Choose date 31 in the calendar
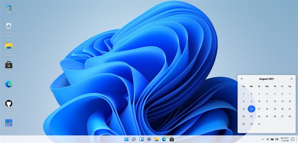This screenshot has width=298, height=143. click(259, 124)
